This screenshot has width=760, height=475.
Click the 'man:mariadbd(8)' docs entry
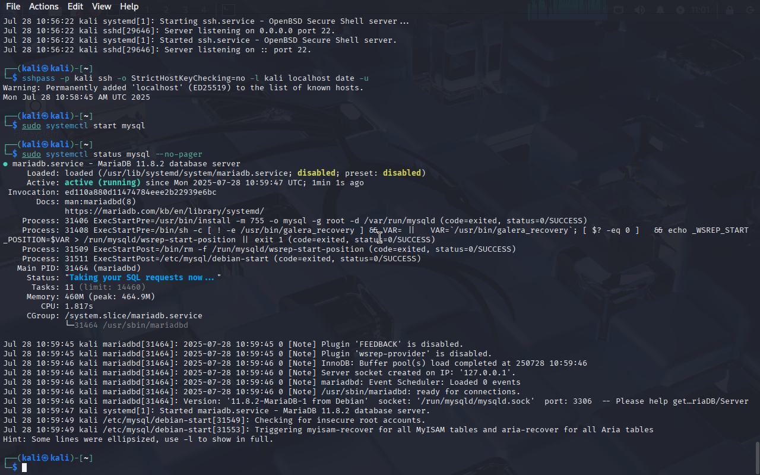tap(100, 202)
